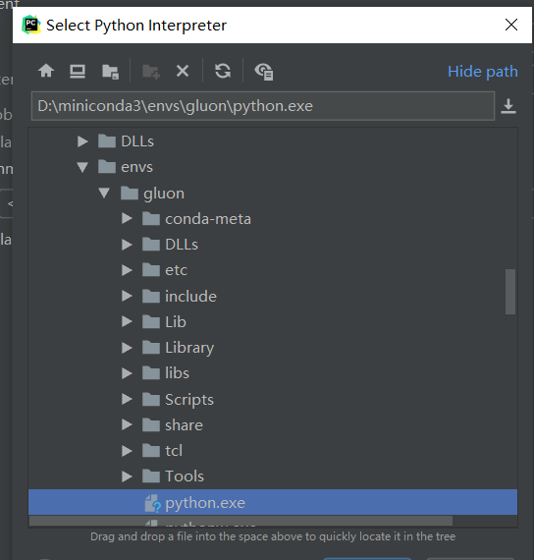The height and width of the screenshot is (560, 534).
Task: Select the gluon folder row
Action: tap(273, 194)
